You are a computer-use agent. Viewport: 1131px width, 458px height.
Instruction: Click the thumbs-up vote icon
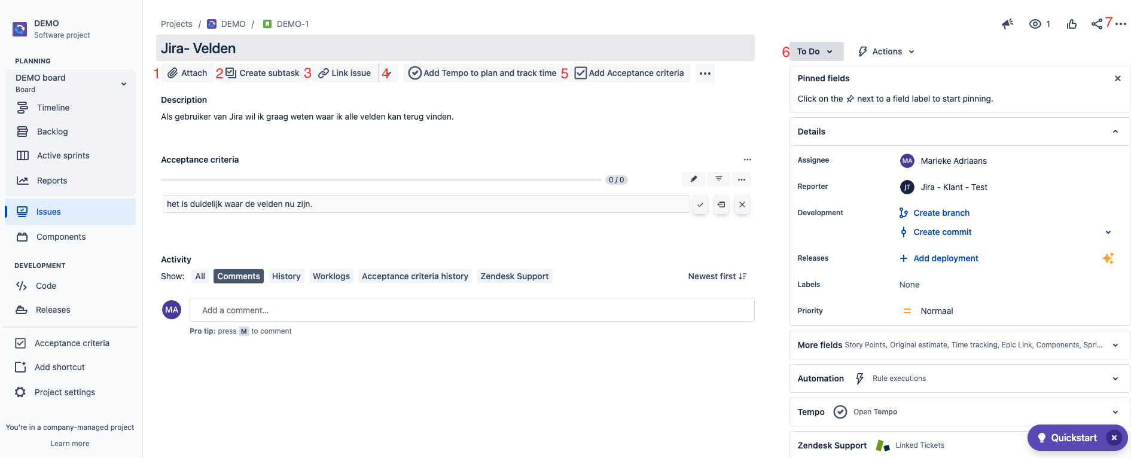(1071, 24)
